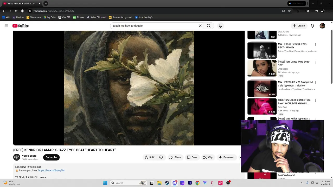
Task: Play the Tory Lanez ICY thumbnail
Action: point(262,68)
